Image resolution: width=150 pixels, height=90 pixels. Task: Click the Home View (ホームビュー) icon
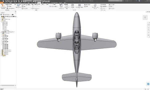pos(109,8)
